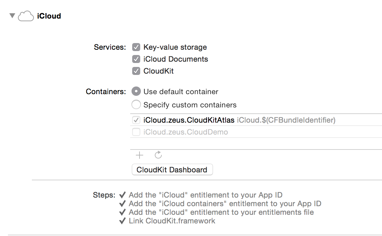Viewport: 382px width, 236px height.
Task: Click the iCloud section title
Action: pyautogui.click(x=49, y=16)
